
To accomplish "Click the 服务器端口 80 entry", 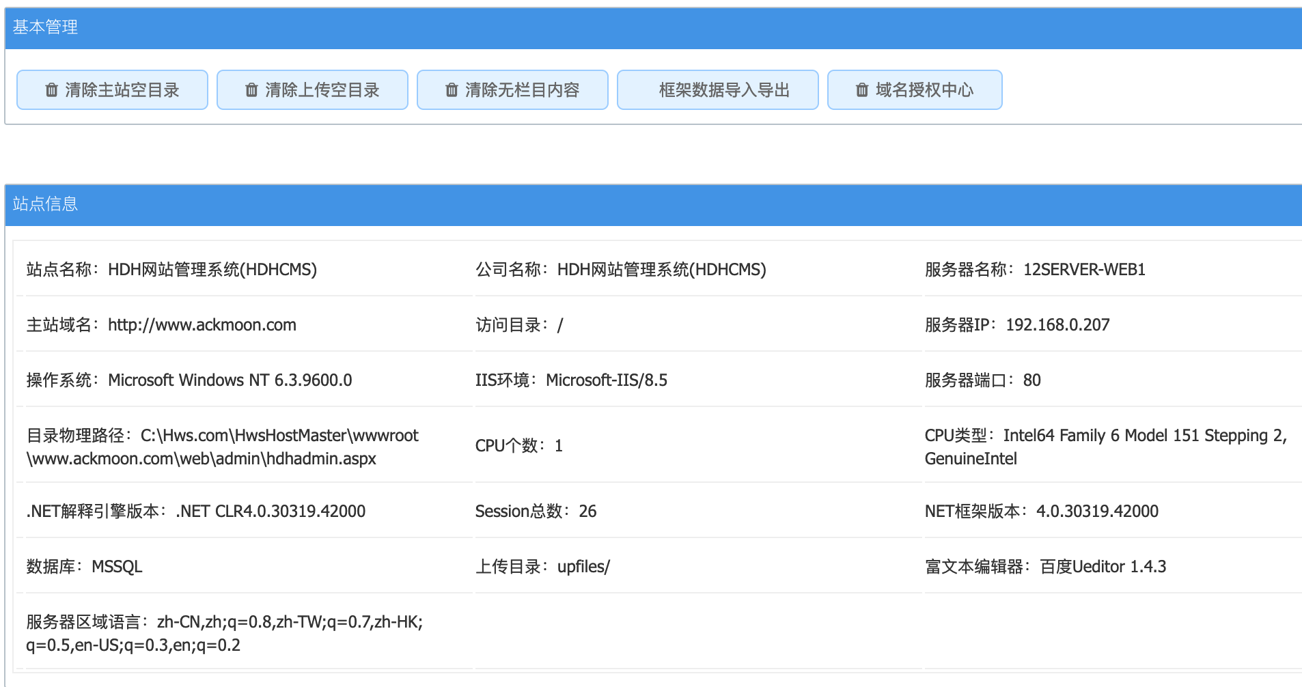I will (1031, 380).
